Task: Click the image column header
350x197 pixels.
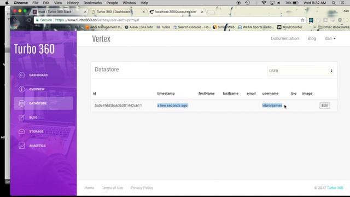Action: coord(307,94)
